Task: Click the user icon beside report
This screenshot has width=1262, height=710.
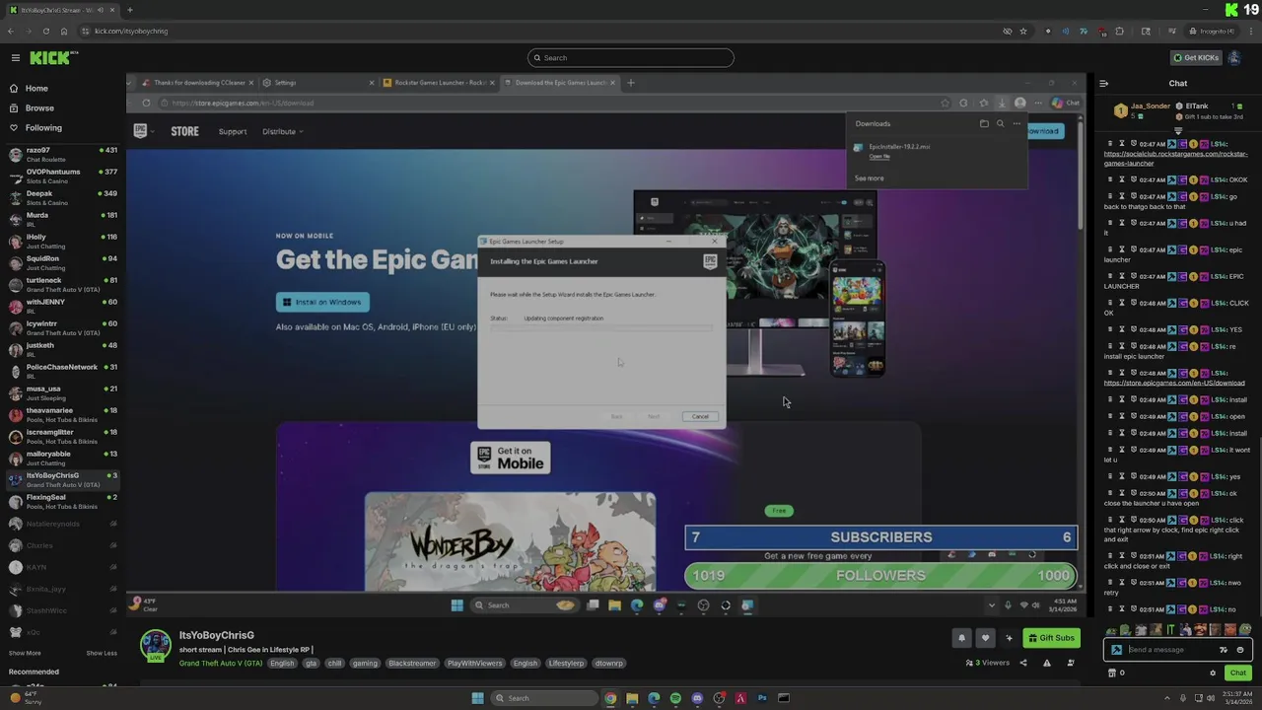Action: (x=1071, y=663)
